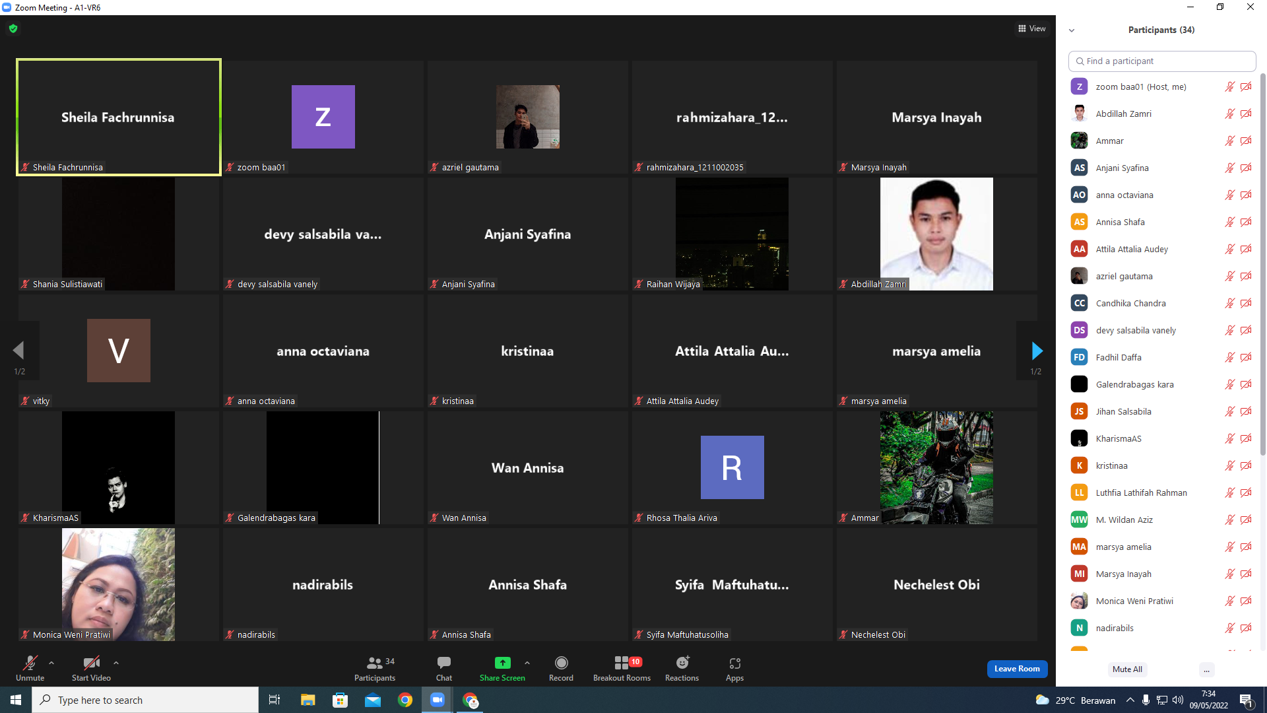The width and height of the screenshot is (1267, 713).
Task: Expand audio options arrow next to Unmute
Action: click(x=51, y=663)
